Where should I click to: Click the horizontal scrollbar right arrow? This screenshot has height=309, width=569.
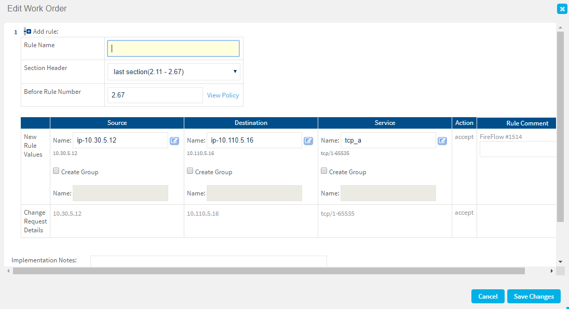pyautogui.click(x=552, y=271)
